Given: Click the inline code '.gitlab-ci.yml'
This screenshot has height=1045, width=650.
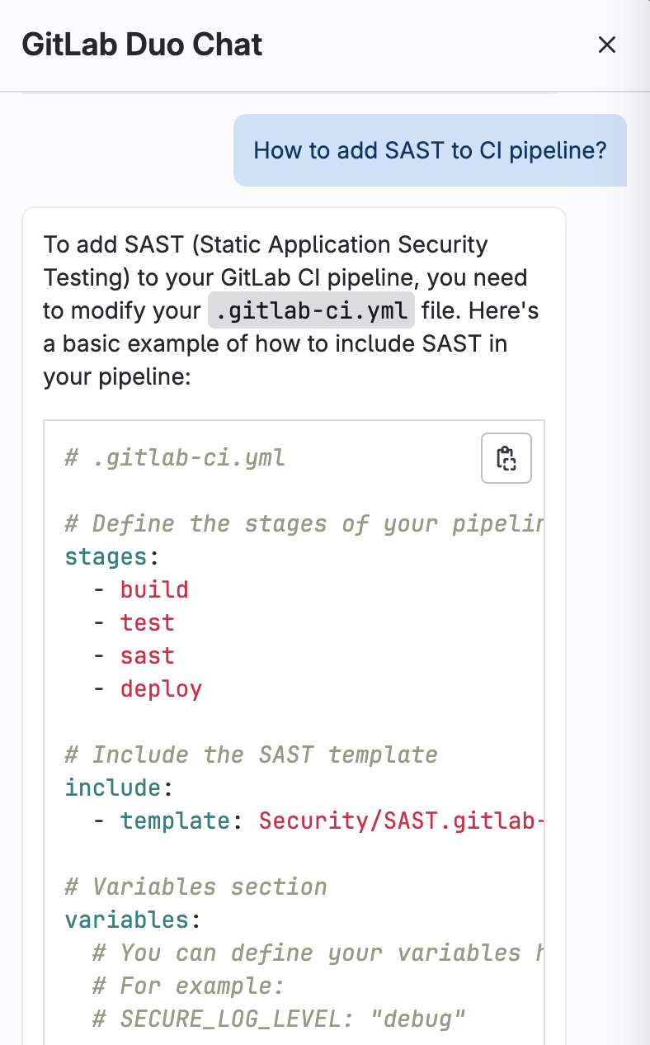Looking at the screenshot, I should pyautogui.click(x=311, y=310).
